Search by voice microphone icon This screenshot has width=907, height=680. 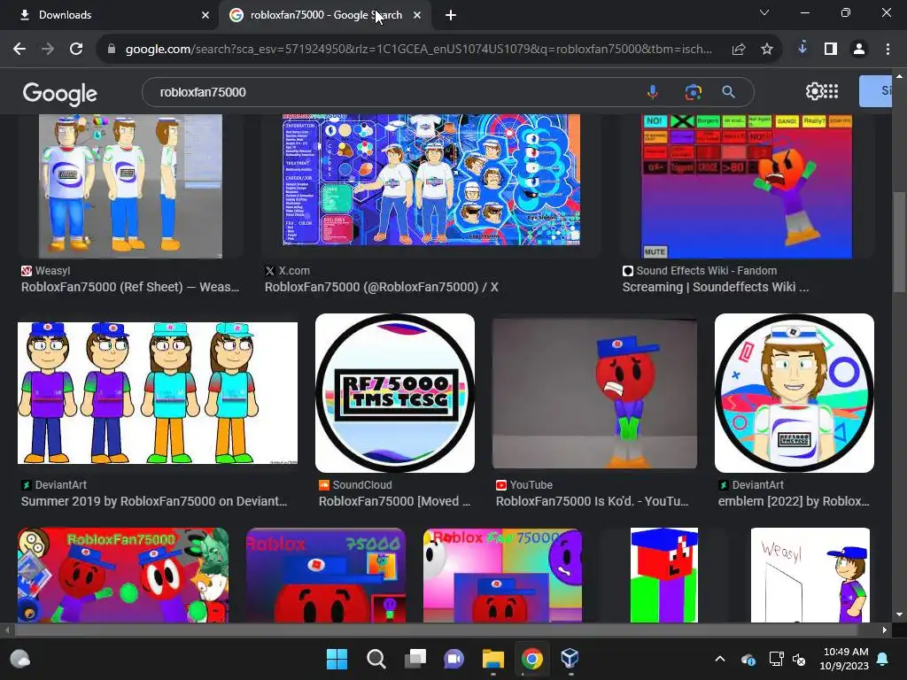[653, 92]
